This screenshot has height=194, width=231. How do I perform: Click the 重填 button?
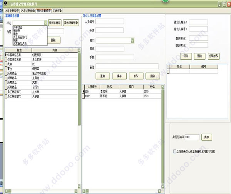(103, 76)
